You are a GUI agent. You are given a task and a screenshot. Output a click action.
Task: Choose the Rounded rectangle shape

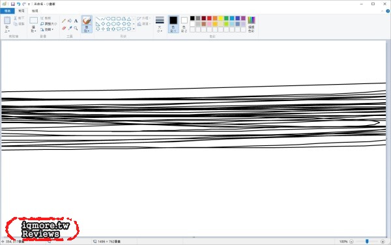pyautogui.click(x=119, y=19)
